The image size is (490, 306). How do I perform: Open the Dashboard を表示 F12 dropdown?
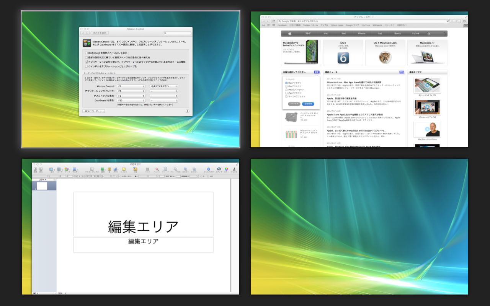pos(131,100)
